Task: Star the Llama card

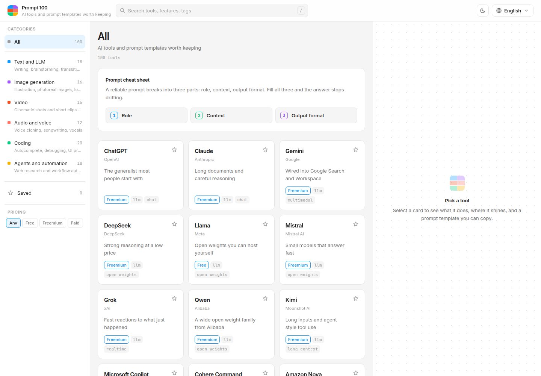Action: coord(265,224)
